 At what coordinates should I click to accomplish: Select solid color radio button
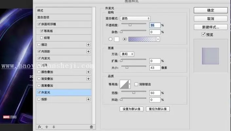[110, 39]
